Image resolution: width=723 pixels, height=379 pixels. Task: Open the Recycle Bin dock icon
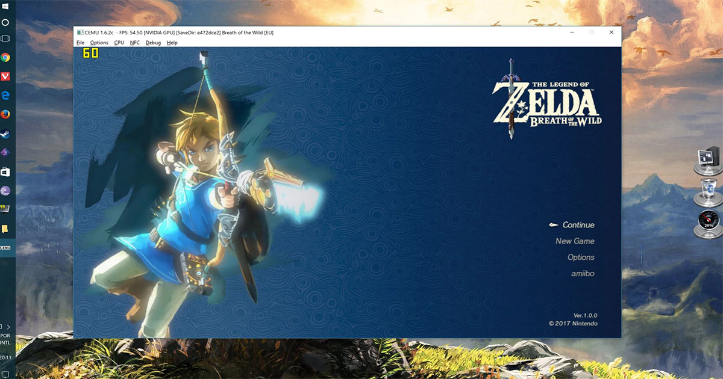click(x=709, y=191)
